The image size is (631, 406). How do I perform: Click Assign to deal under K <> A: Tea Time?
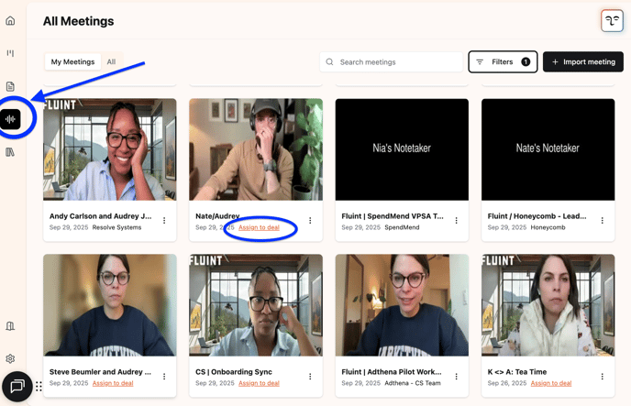[551, 383]
